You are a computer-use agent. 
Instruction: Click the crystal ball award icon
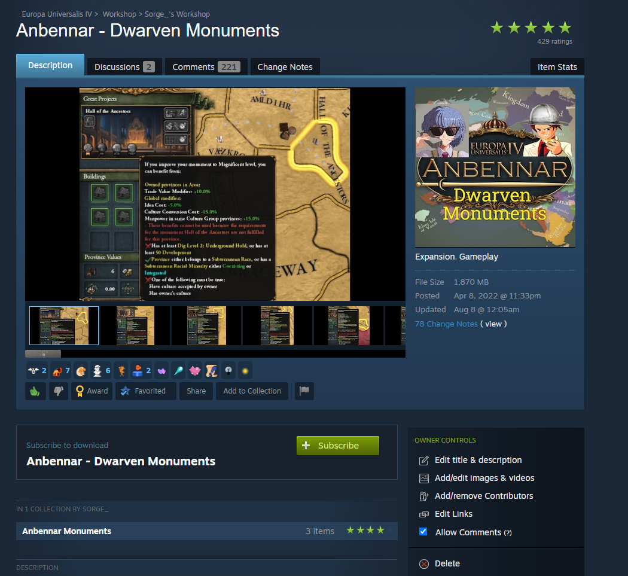tap(228, 371)
